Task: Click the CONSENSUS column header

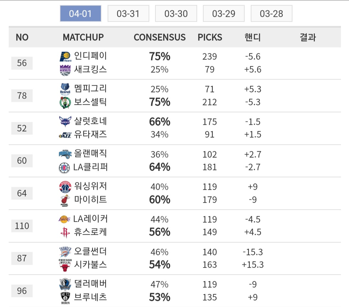Action: [160, 37]
